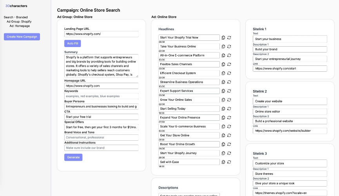This screenshot has height=196, width=339.
Task: Focus the Homepage URL field
Action: tap(101, 86)
